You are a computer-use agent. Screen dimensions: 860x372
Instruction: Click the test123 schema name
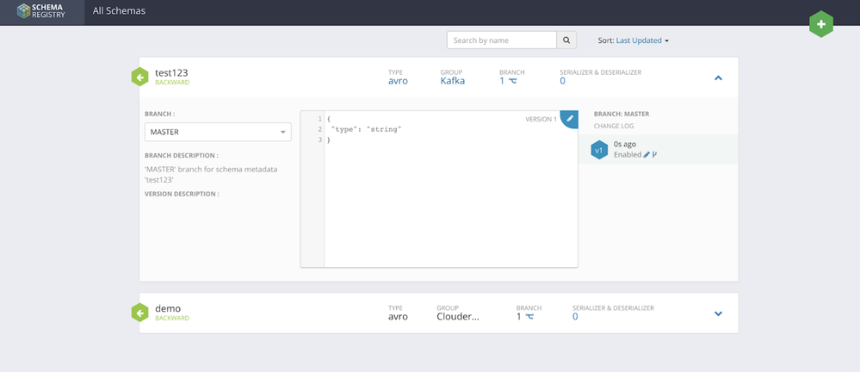[171, 72]
